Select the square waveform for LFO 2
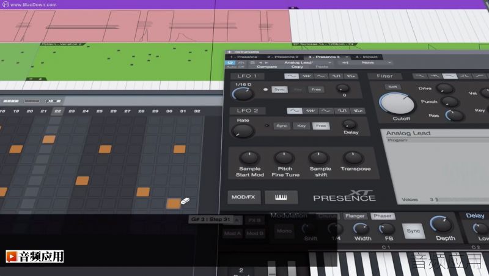The width and height of the screenshot is (489, 276). pyautogui.click(x=342, y=111)
